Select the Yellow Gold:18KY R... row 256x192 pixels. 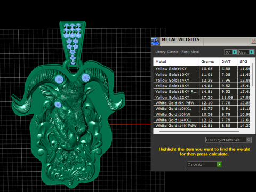202,92
